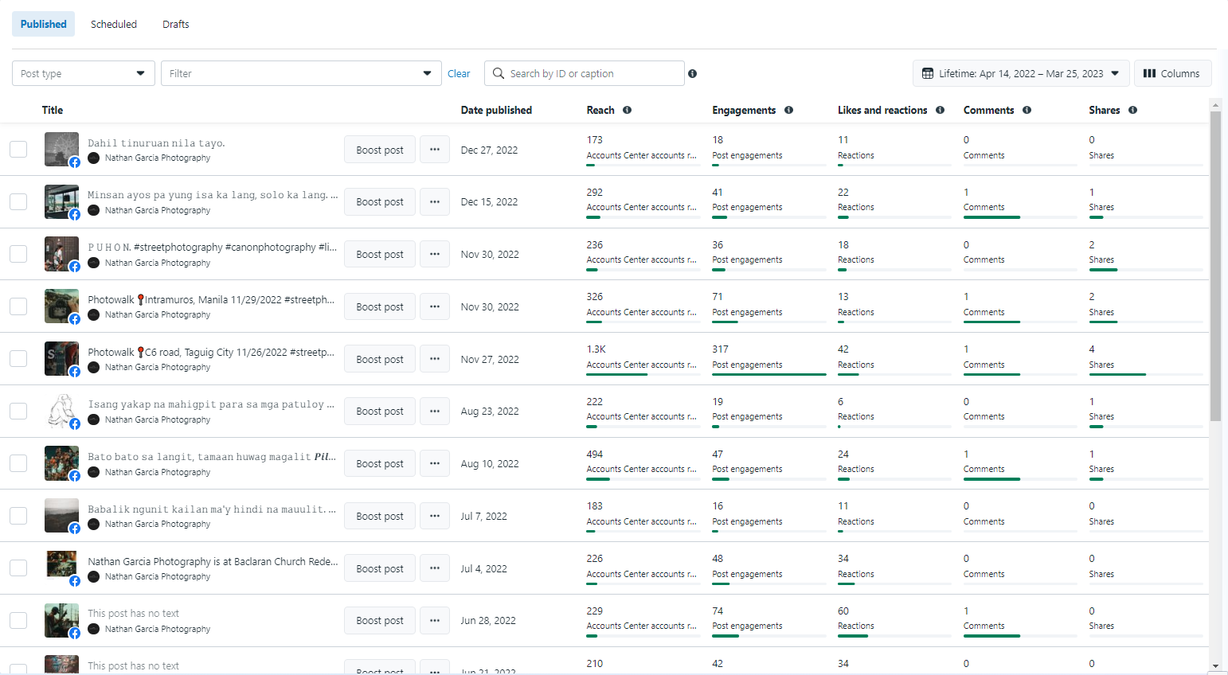Boost the 'Dahil tinuruan nila tayo' post

click(380, 150)
